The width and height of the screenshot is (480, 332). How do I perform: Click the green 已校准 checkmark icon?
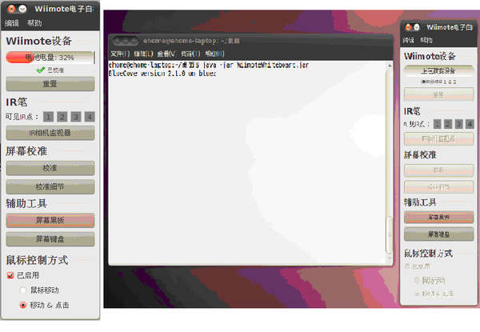(x=41, y=70)
